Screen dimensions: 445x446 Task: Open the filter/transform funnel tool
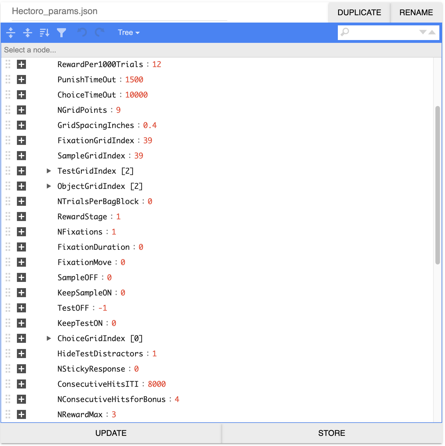click(x=61, y=33)
